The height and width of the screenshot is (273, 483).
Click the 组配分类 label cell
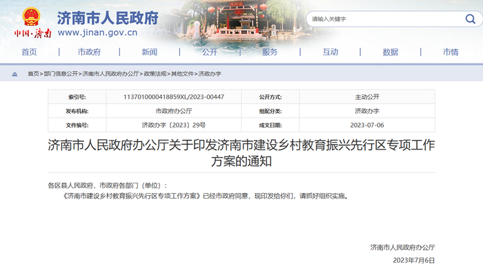pyautogui.click(x=270, y=111)
